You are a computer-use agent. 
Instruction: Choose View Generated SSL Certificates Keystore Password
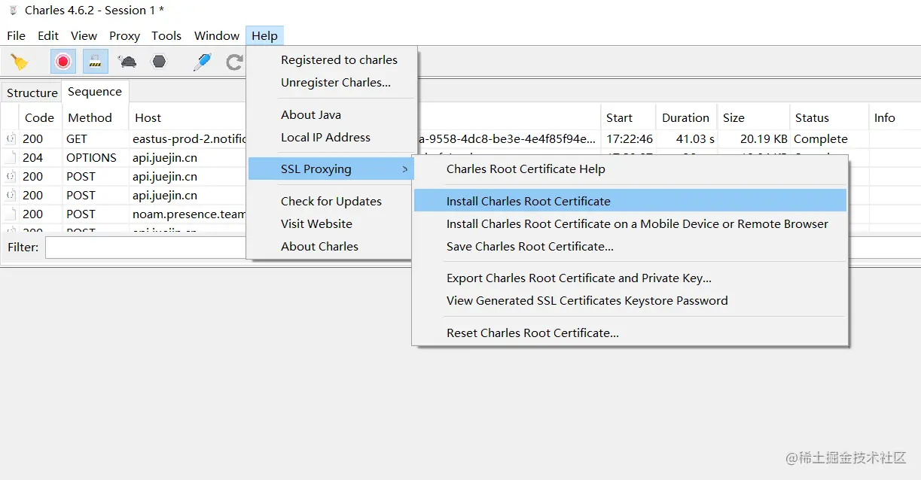[630, 300]
